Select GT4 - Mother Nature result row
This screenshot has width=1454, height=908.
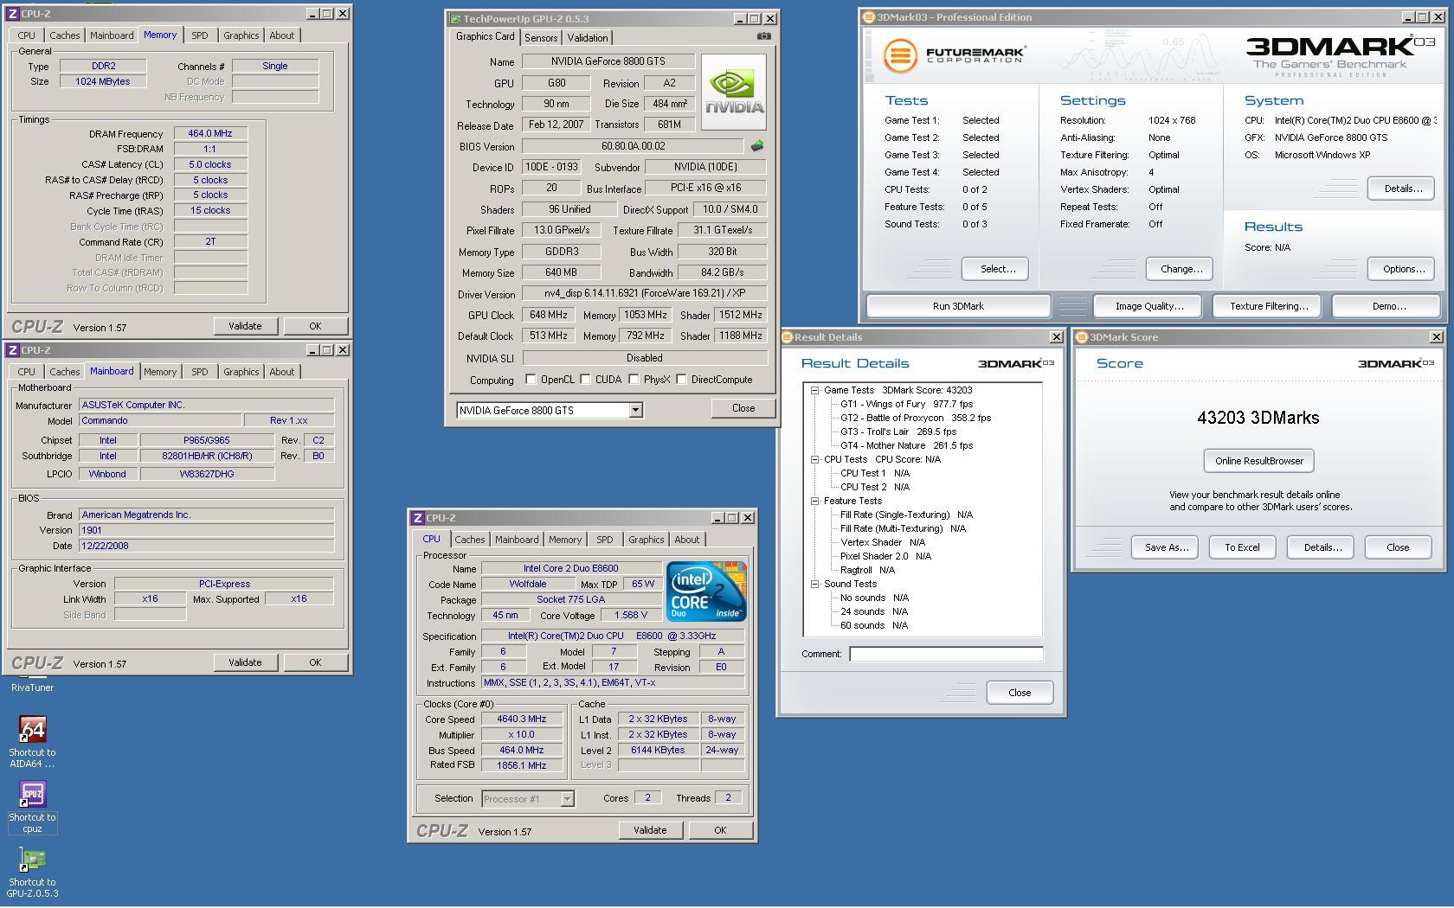pos(906,445)
